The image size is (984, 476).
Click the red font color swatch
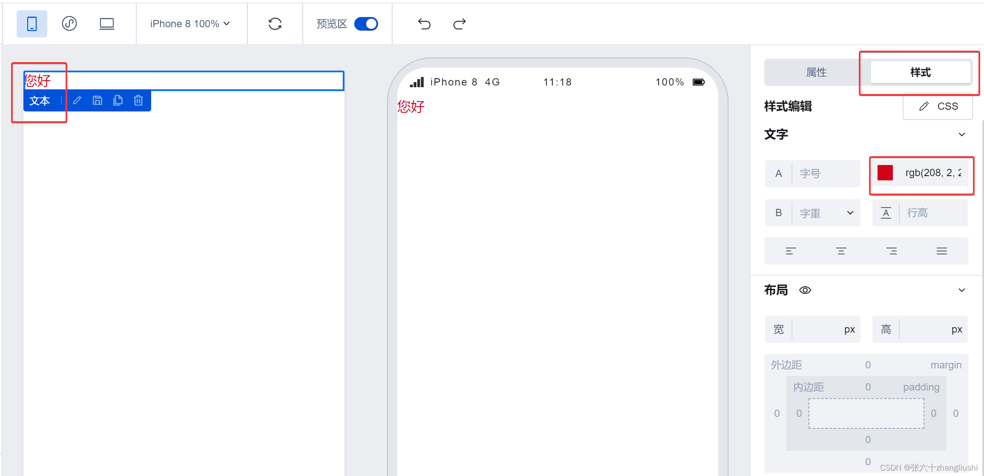pos(885,173)
